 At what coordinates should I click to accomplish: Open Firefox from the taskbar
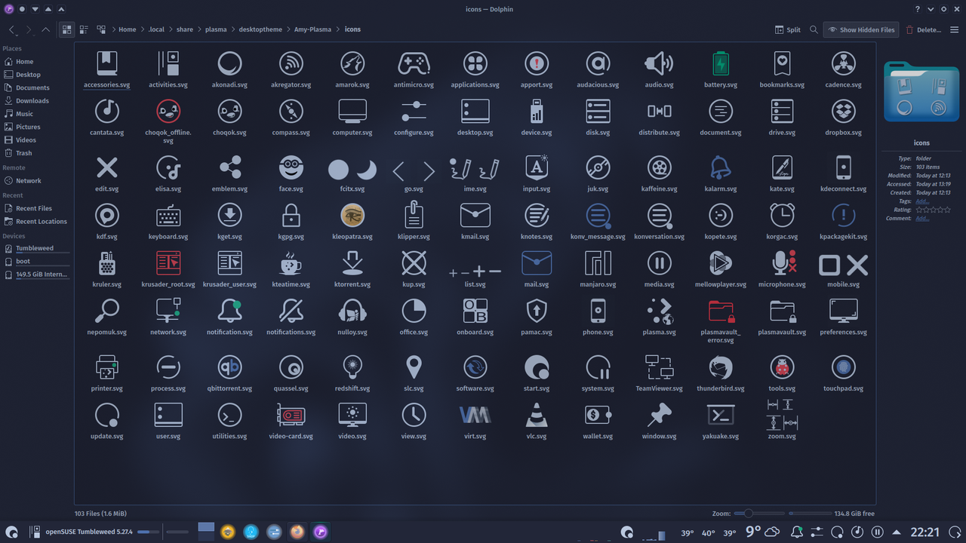coord(297,532)
